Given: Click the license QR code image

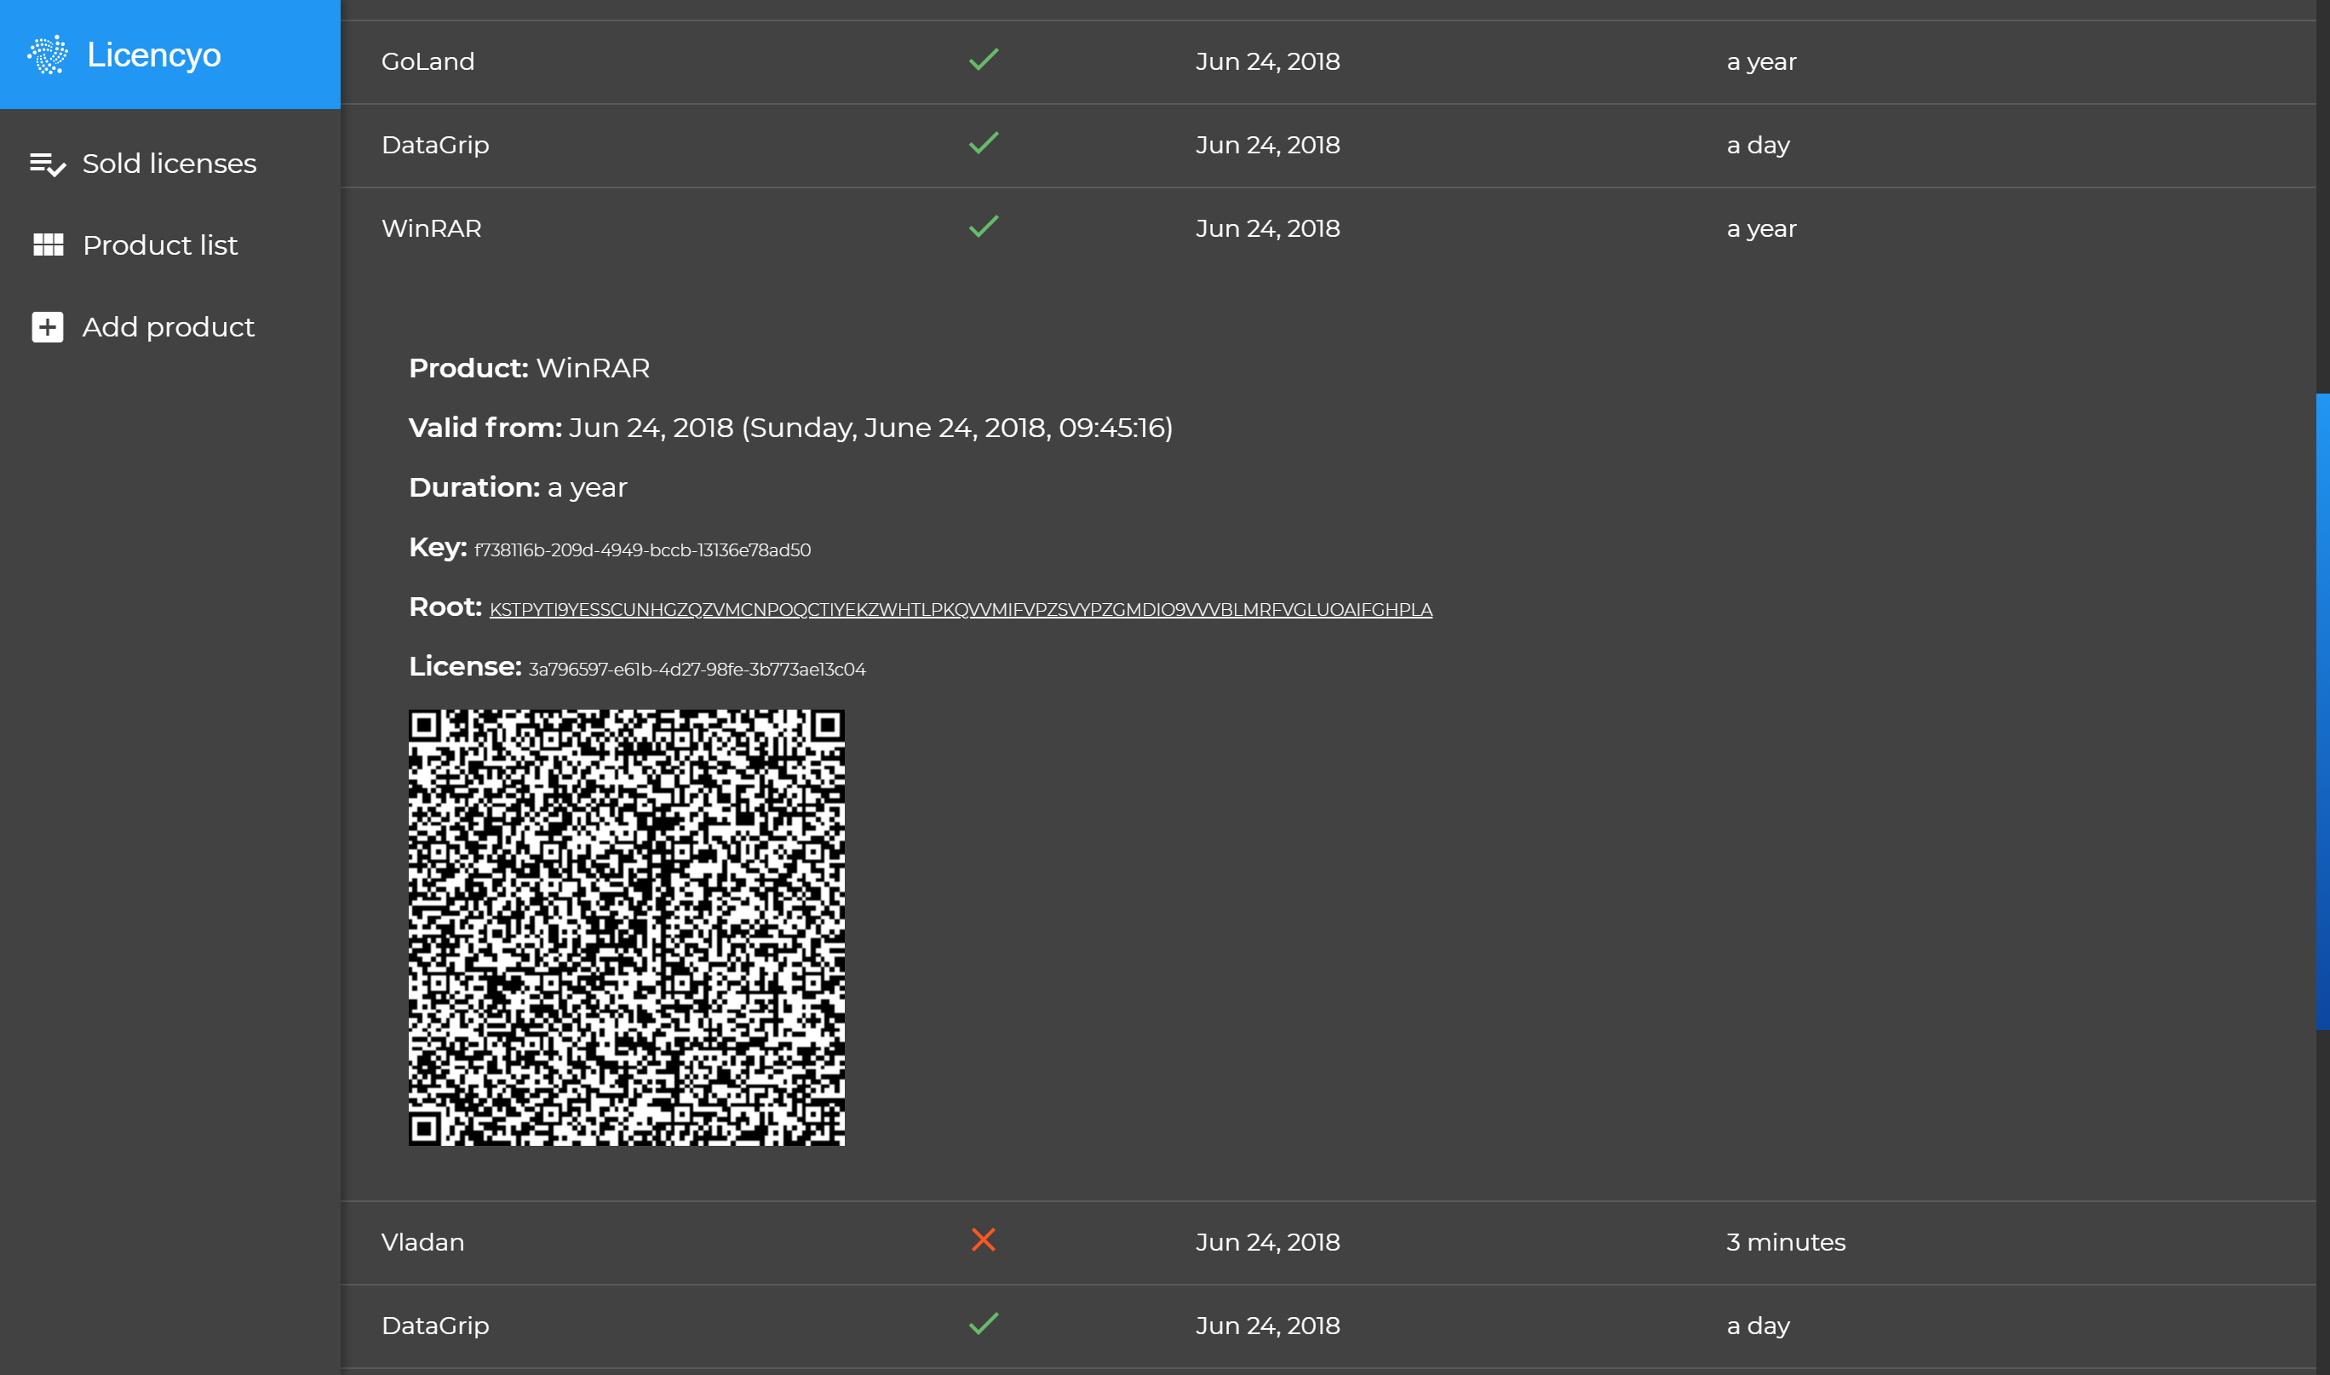Looking at the screenshot, I should pyautogui.click(x=626, y=928).
